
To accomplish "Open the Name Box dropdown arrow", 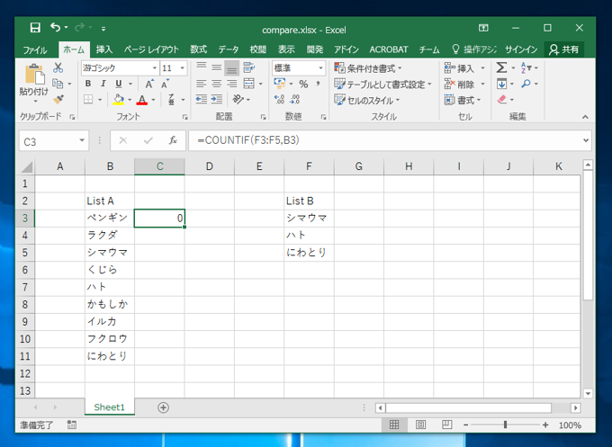I will pos(82,140).
